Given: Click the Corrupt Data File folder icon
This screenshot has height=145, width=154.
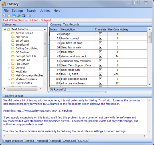Looking at the screenshot, I should coord(13,56).
